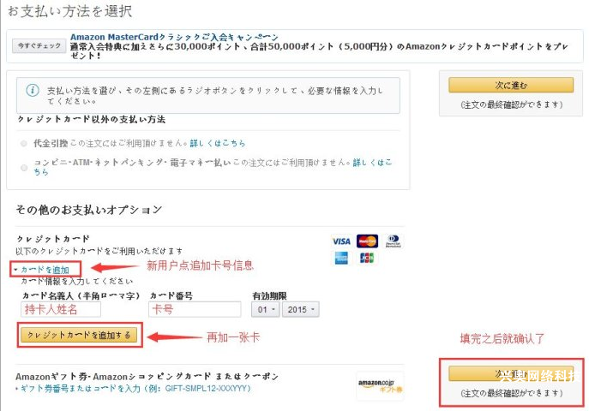Click the bottom 次に進む button

511,374
